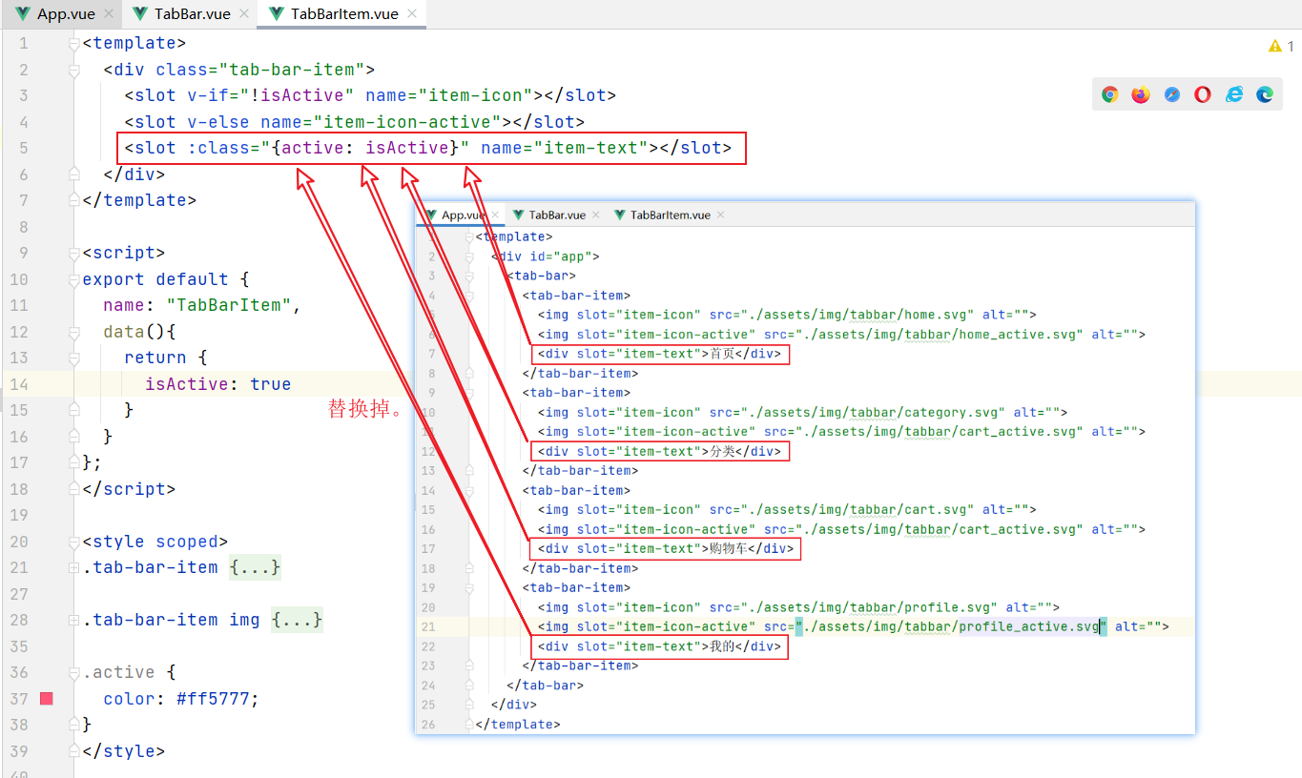1302x778 pixels.
Task: Click the '<style scoped>' tag text
Action: pos(155,542)
